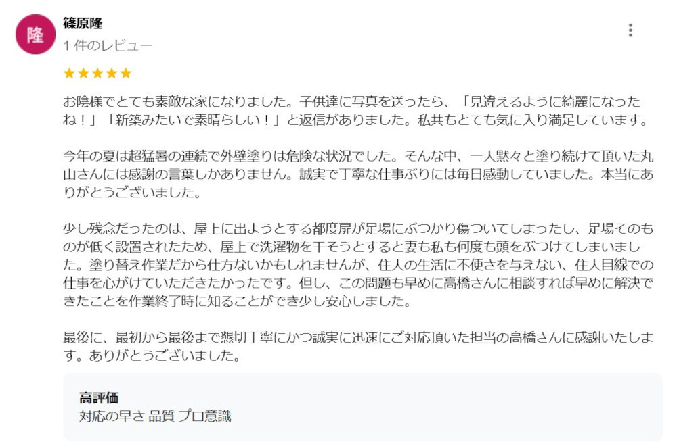
Task: Click the 1 件のレビュー count text
Action: click(x=108, y=45)
